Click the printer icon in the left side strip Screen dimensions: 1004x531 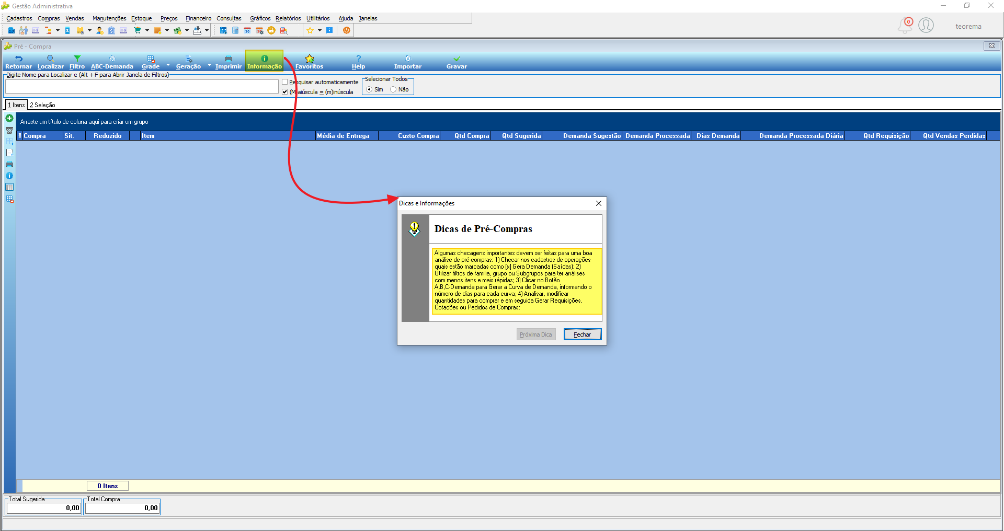coord(9,164)
